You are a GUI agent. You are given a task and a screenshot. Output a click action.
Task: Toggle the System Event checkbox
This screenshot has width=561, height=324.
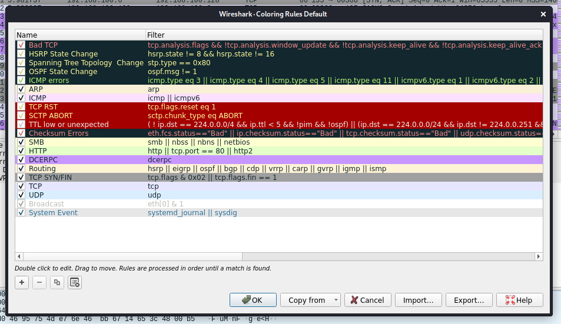tap(21, 212)
